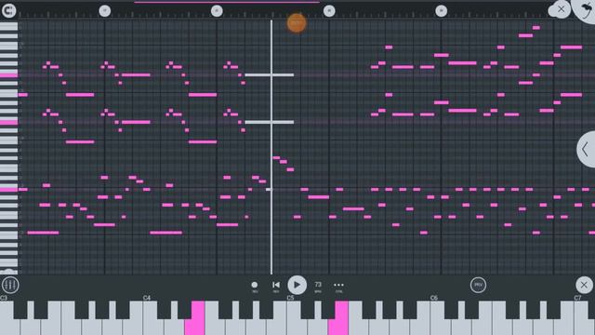Grab the orange playhead position handle

coord(297,23)
